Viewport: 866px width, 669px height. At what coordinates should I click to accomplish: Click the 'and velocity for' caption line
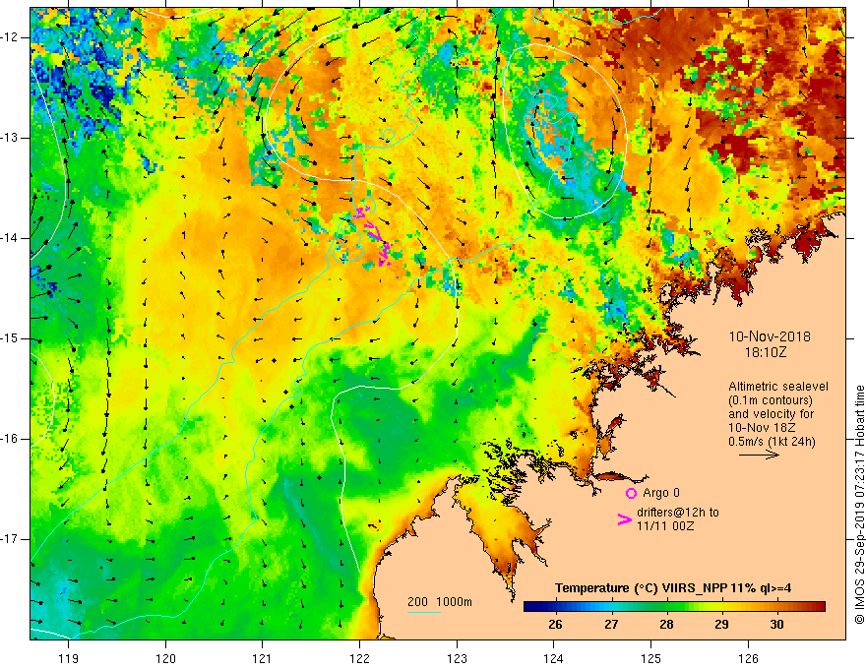[x=771, y=414]
